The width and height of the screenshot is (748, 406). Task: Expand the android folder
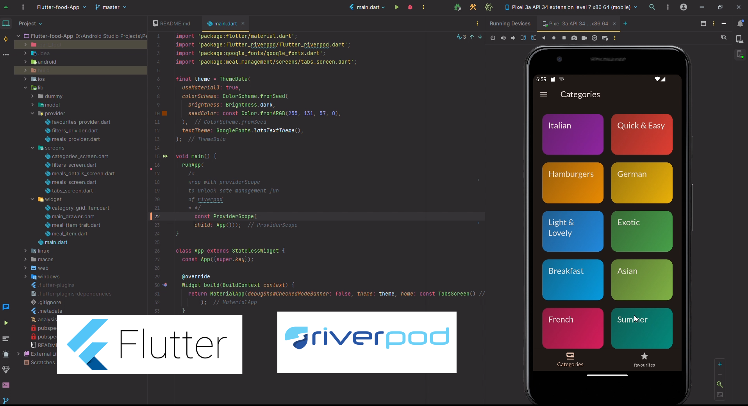25,62
